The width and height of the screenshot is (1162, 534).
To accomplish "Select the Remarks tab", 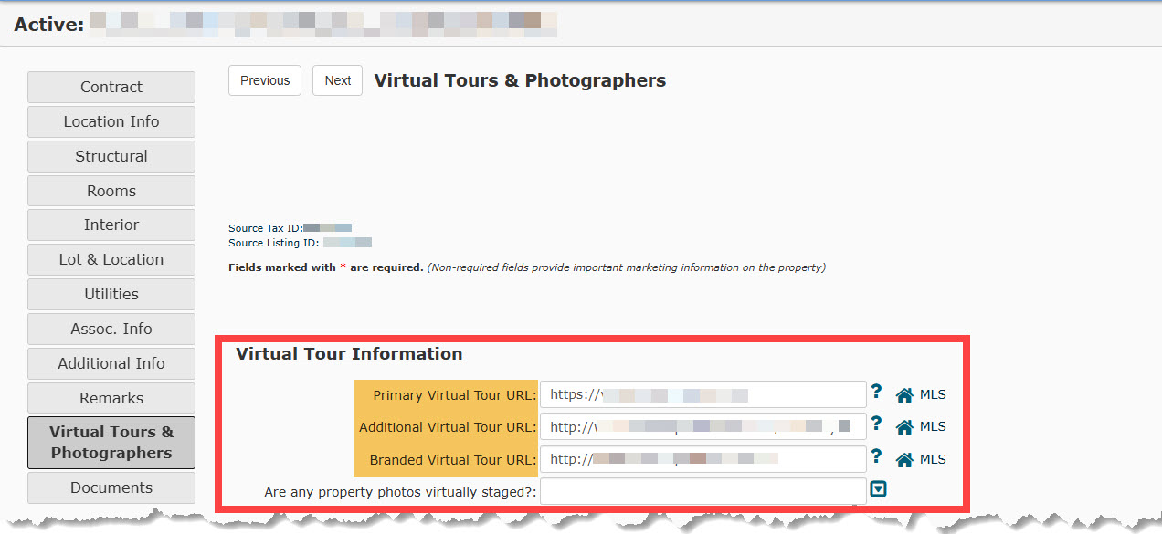I will (111, 398).
